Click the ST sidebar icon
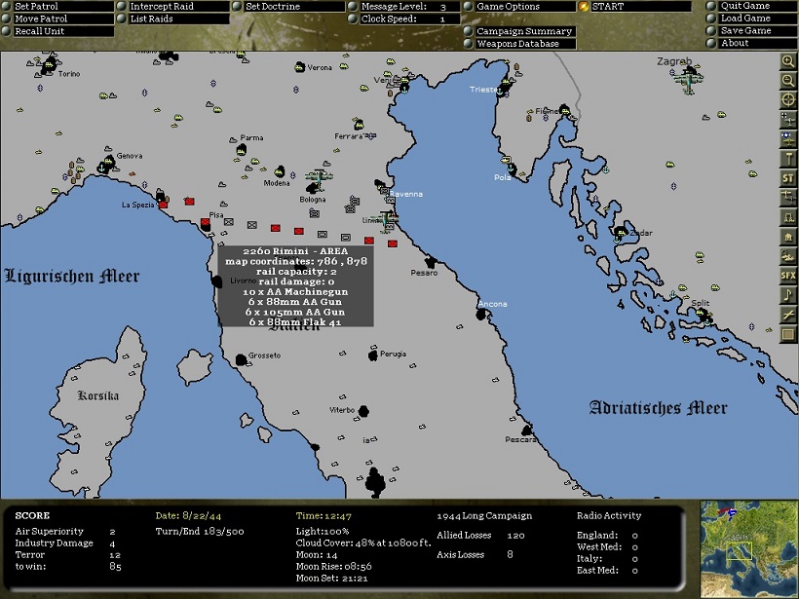799x599 pixels. pos(787,178)
